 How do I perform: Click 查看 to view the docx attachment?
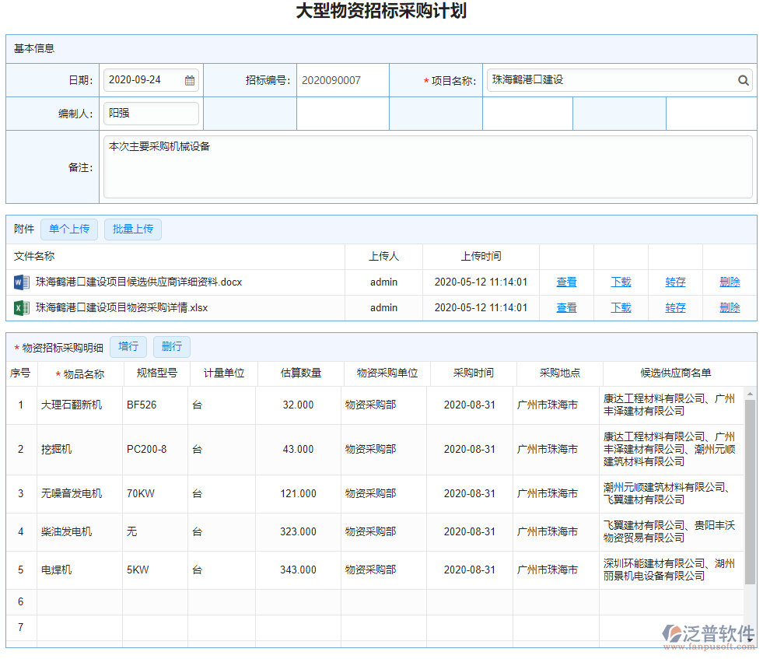566,282
